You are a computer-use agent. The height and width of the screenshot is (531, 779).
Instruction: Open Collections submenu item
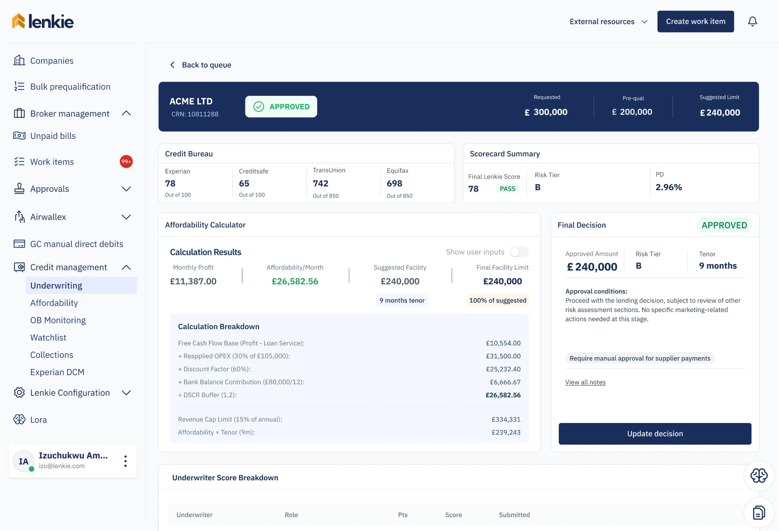52,355
